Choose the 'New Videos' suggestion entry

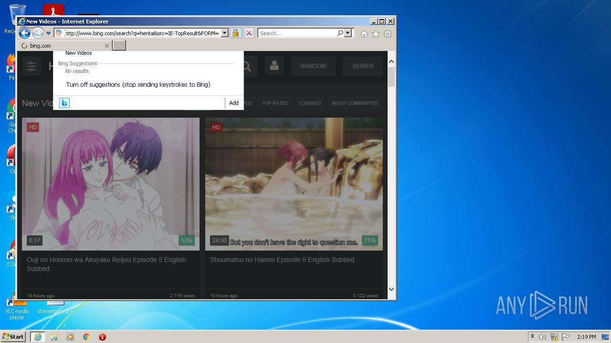(79, 53)
